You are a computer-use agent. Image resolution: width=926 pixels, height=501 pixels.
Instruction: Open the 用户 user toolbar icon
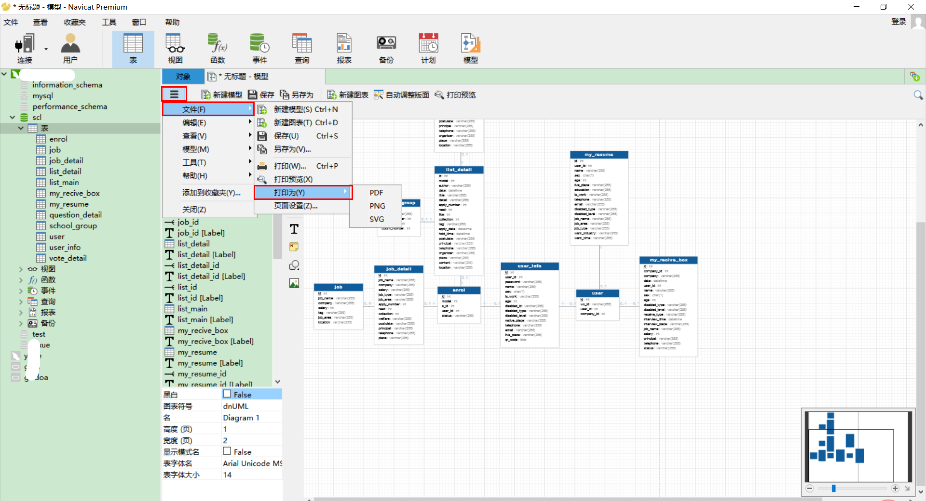(x=70, y=49)
